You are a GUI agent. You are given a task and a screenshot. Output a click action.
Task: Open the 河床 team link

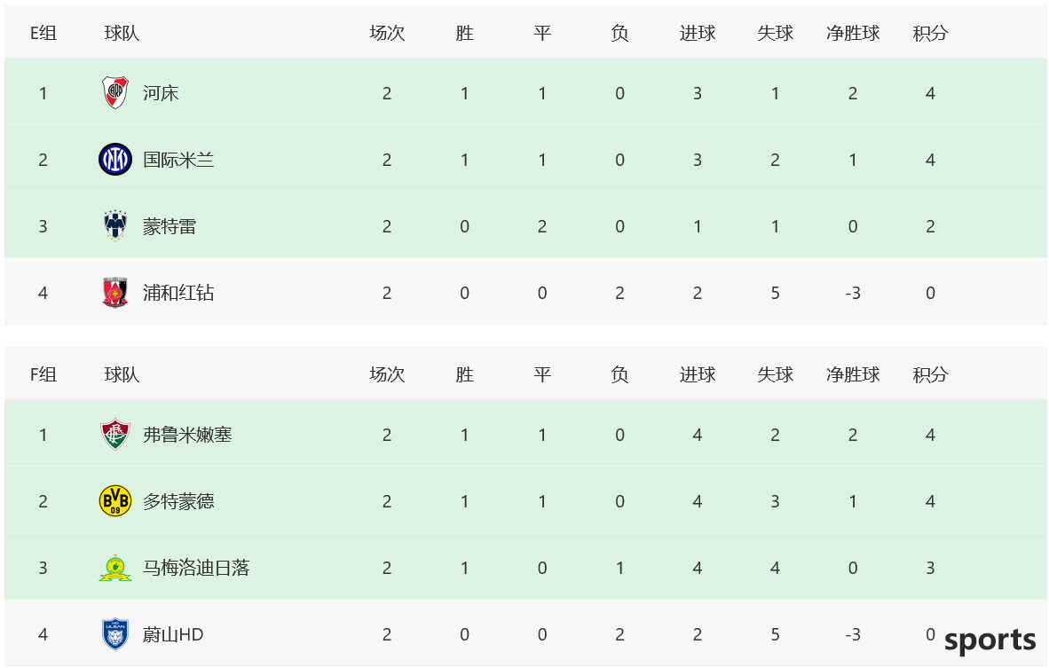tap(161, 93)
